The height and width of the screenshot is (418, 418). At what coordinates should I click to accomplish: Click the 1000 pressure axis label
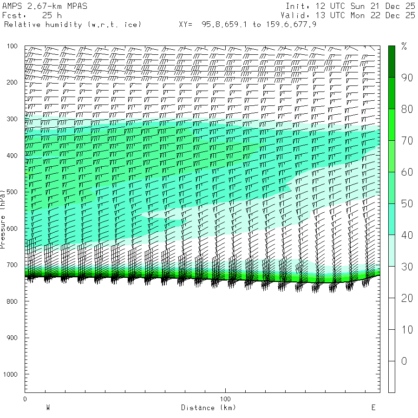10,374
